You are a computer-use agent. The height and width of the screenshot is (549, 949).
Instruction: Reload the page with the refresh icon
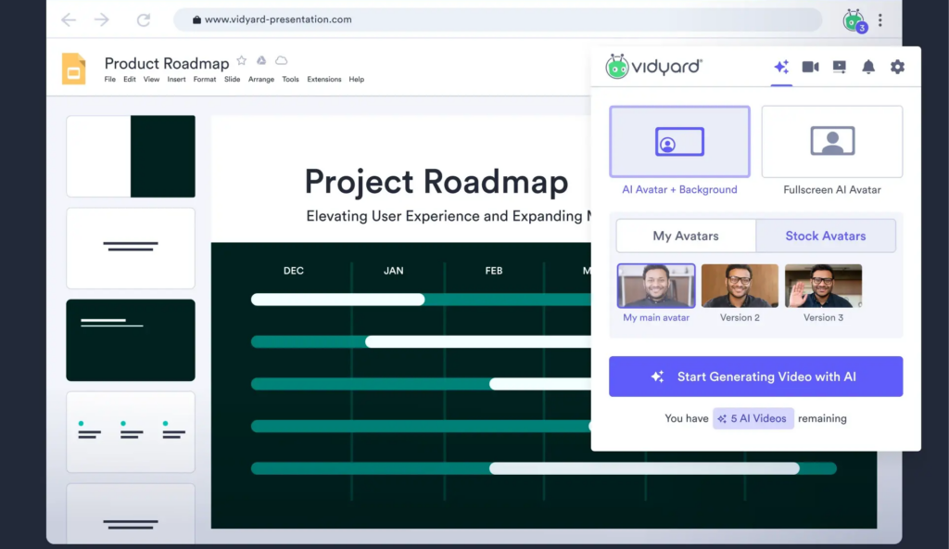[x=144, y=20]
